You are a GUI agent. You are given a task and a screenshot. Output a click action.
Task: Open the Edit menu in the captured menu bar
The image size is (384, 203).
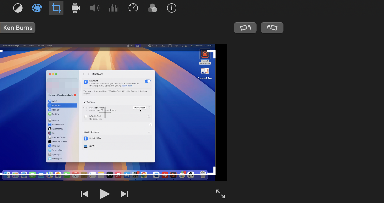pos(24,46)
